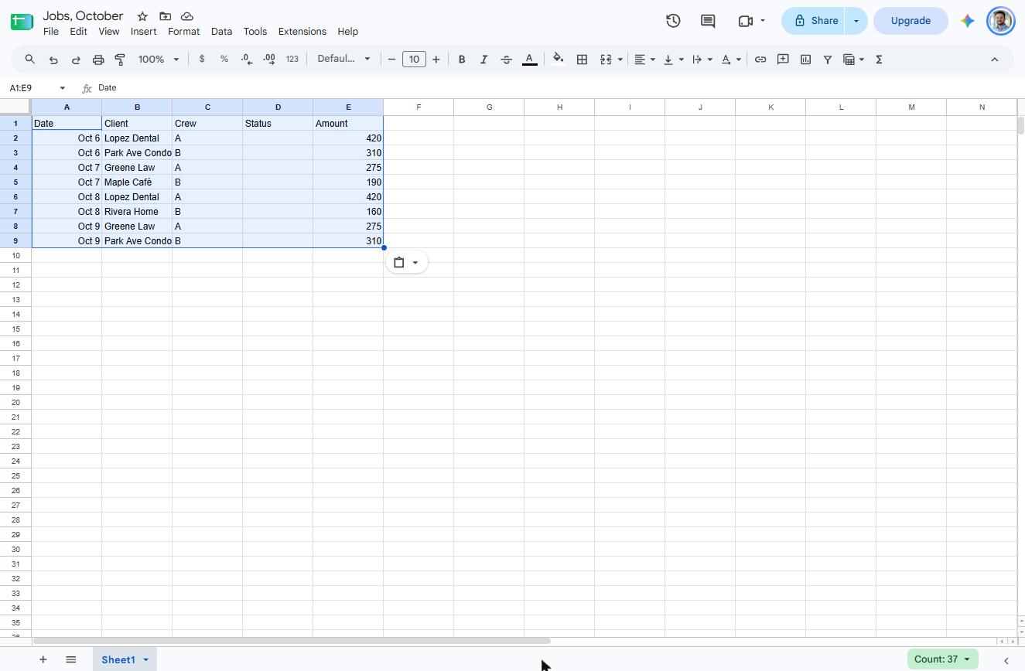Open the paste formatting options popup
The width and height of the screenshot is (1025, 671).
click(x=406, y=263)
